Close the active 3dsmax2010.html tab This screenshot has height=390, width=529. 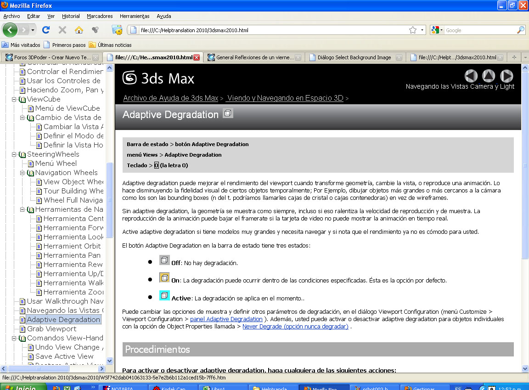197,57
